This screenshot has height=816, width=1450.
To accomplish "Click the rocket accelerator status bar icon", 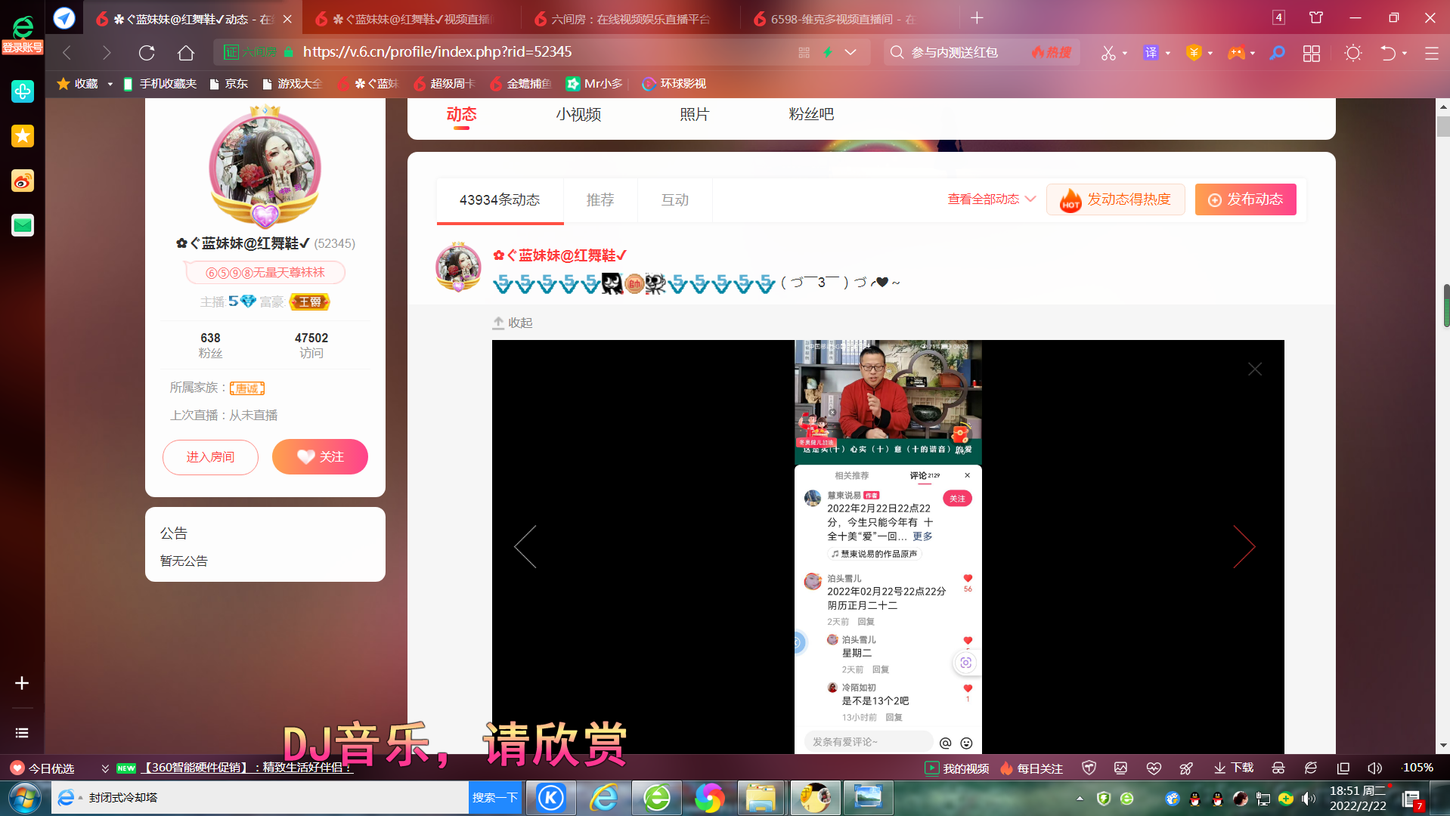I will [x=1186, y=768].
